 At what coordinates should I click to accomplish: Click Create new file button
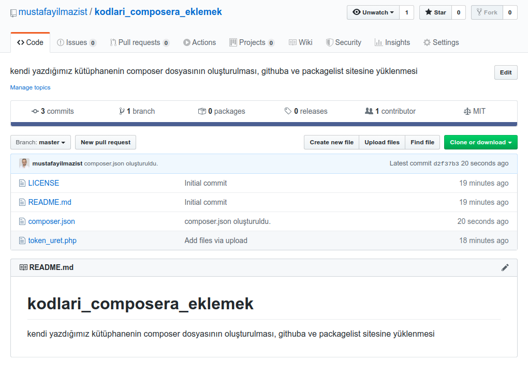332,143
